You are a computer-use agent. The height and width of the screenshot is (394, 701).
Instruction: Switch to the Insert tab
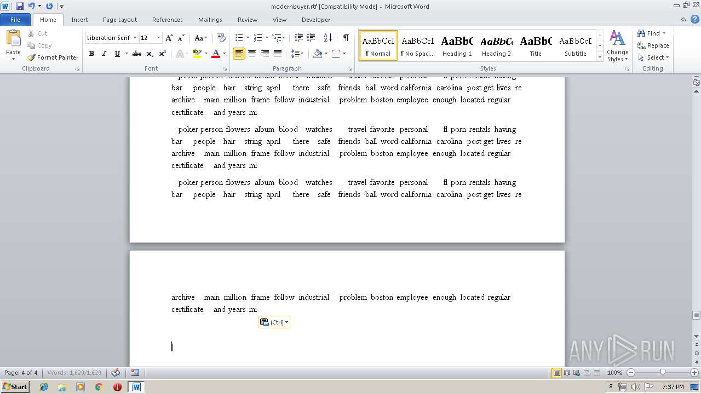tap(79, 20)
